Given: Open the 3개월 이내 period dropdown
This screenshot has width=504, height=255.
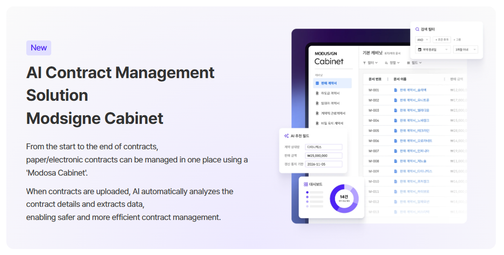Looking at the screenshot, I should [x=466, y=50].
